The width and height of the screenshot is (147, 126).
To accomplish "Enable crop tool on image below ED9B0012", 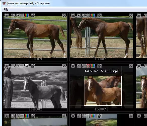I will (22, 116).
